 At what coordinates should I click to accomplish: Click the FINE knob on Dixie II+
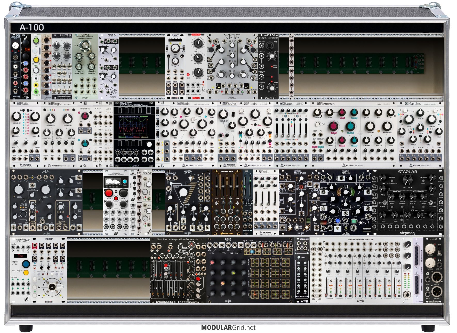pos(175,48)
